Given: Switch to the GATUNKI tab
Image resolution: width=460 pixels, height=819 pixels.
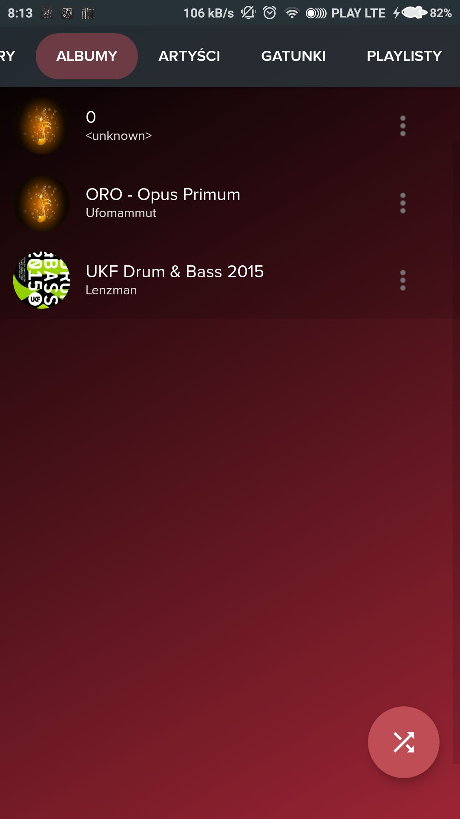Looking at the screenshot, I should [x=293, y=56].
